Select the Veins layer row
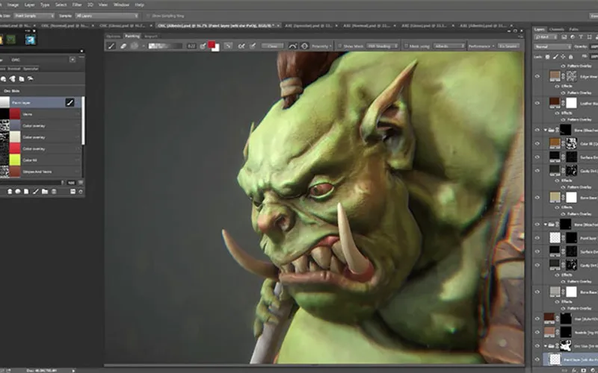The width and height of the screenshot is (598, 373). [x=40, y=114]
